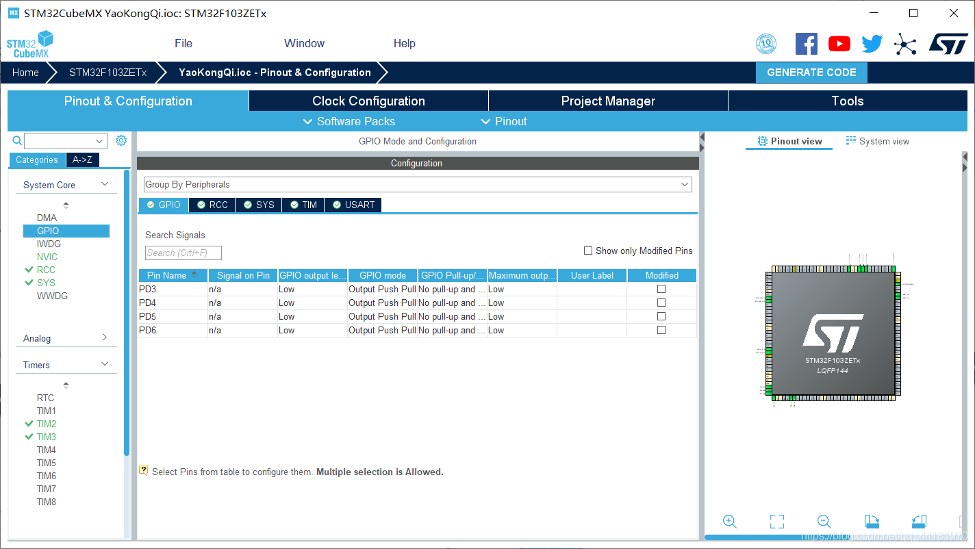Open the Help menu

pos(405,43)
